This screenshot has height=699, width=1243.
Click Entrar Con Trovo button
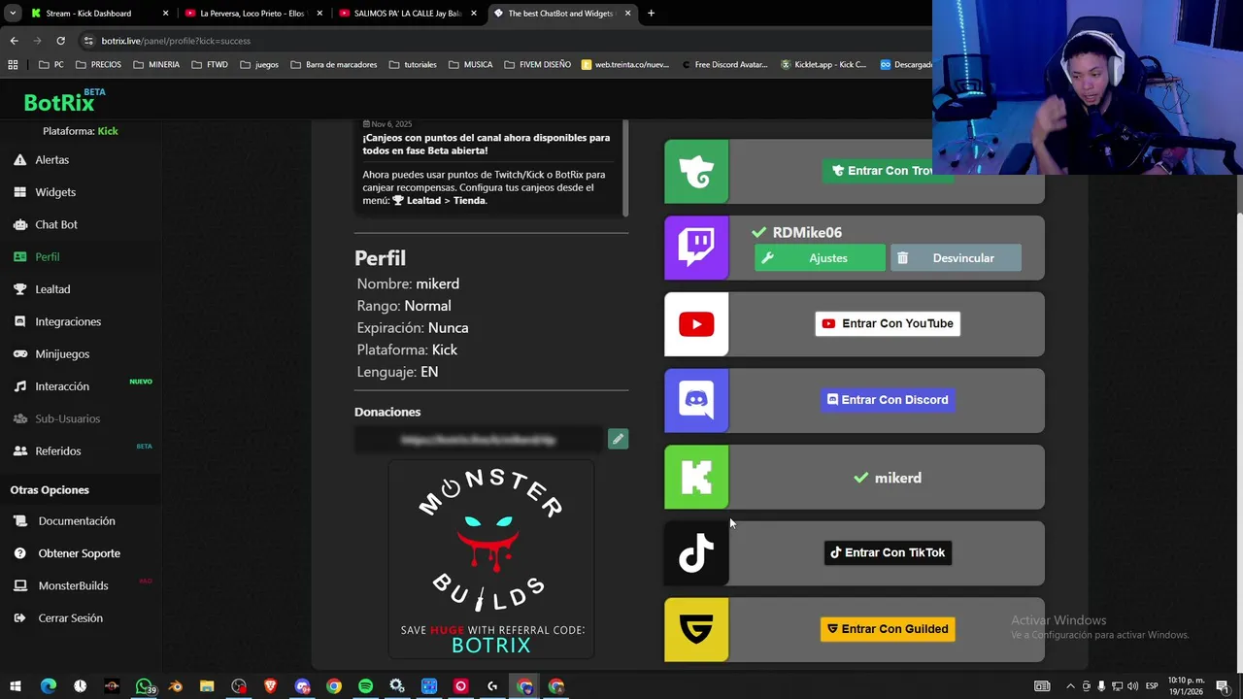coord(886,171)
